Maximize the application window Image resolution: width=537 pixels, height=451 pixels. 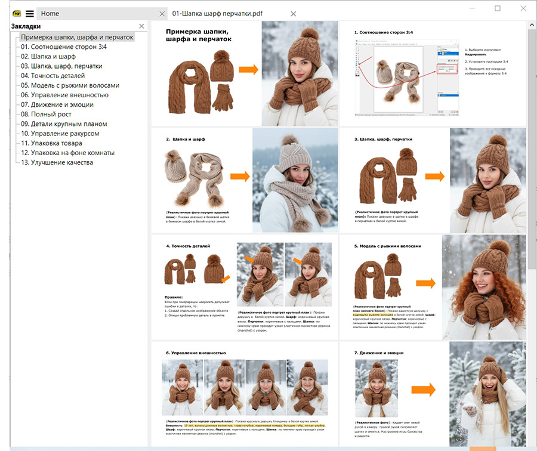click(498, 8)
